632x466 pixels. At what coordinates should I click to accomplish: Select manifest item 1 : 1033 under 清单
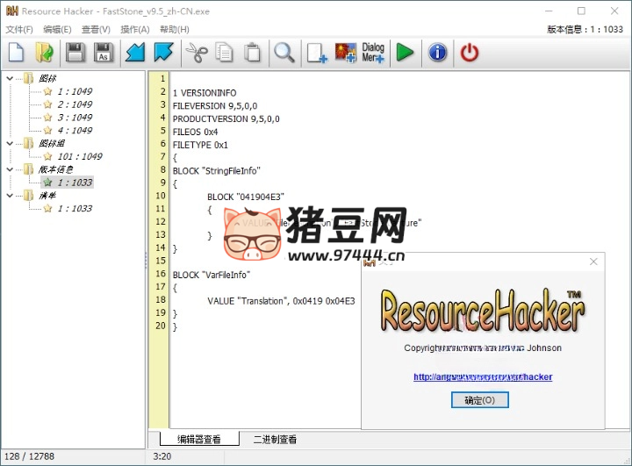75,208
